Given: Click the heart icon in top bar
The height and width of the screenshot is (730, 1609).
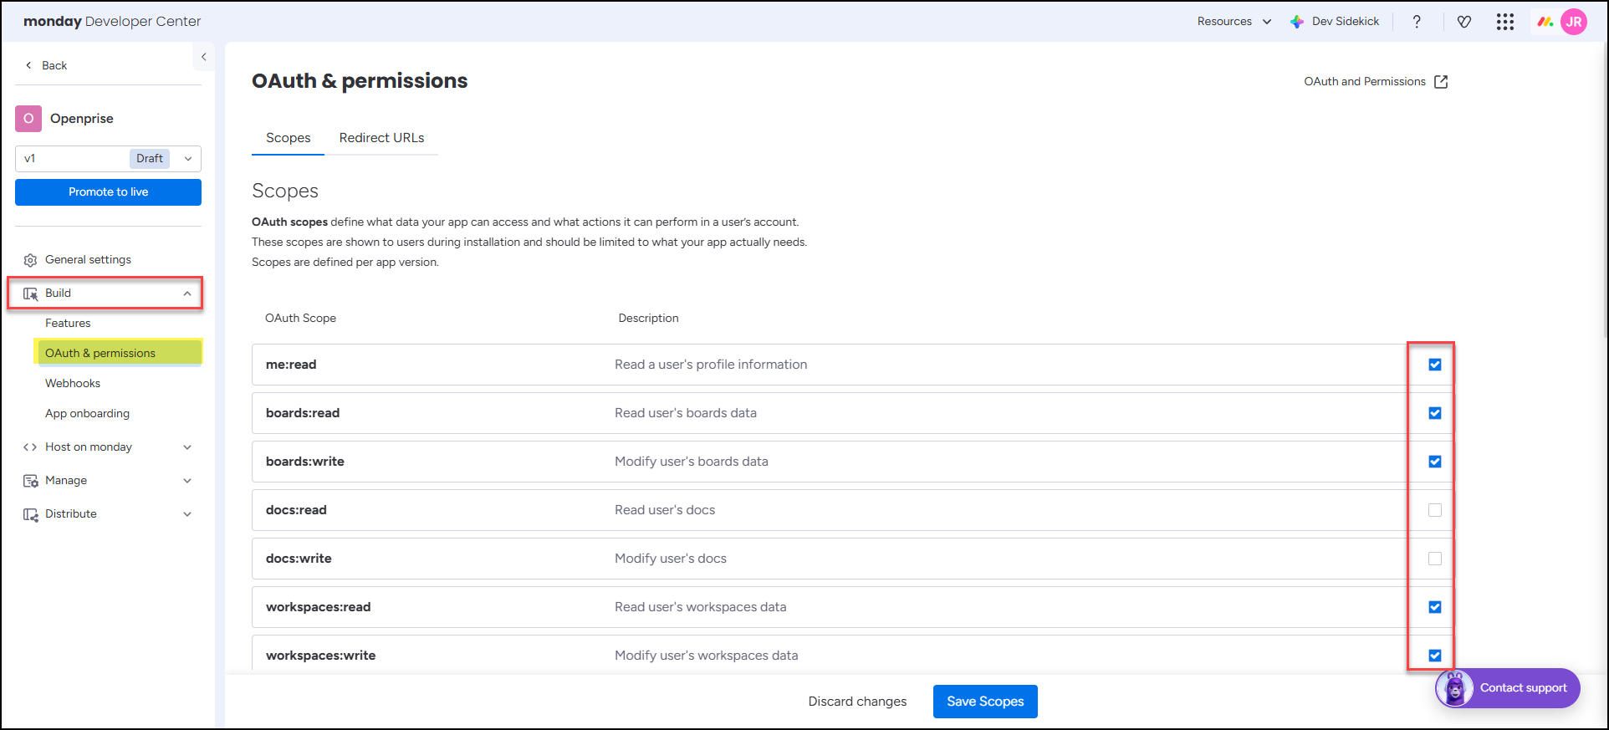Looking at the screenshot, I should point(1464,22).
